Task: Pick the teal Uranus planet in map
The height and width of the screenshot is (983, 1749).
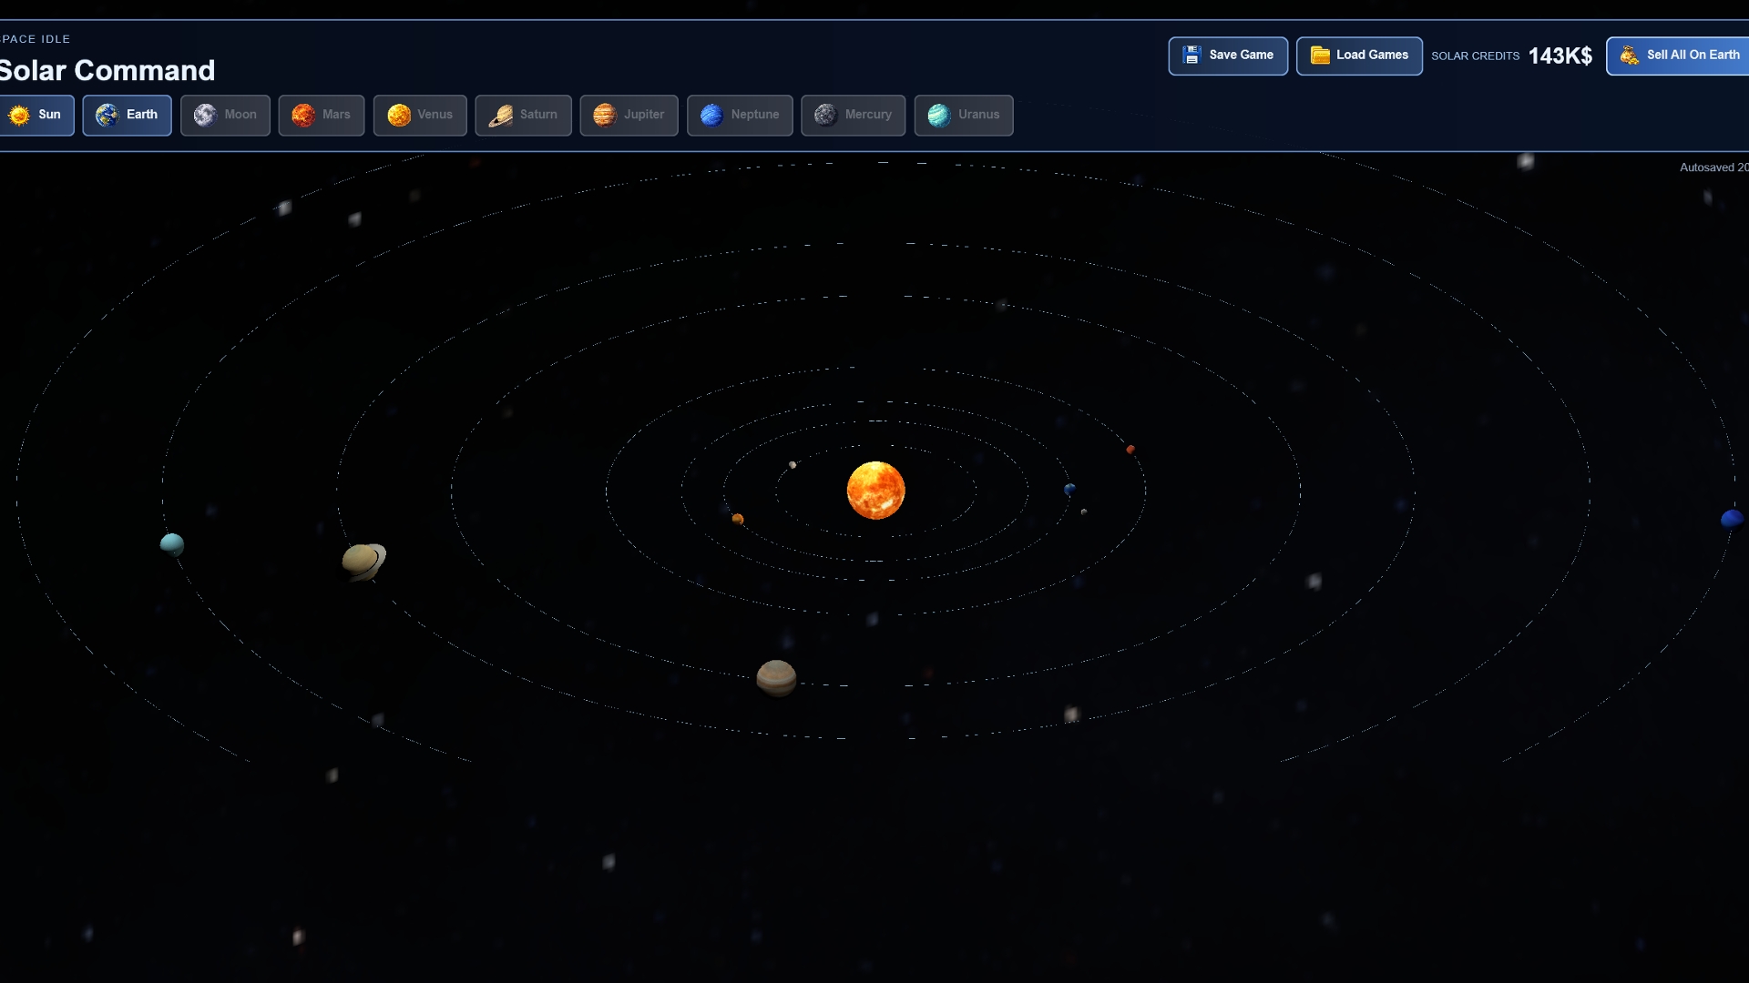Action: point(172,544)
